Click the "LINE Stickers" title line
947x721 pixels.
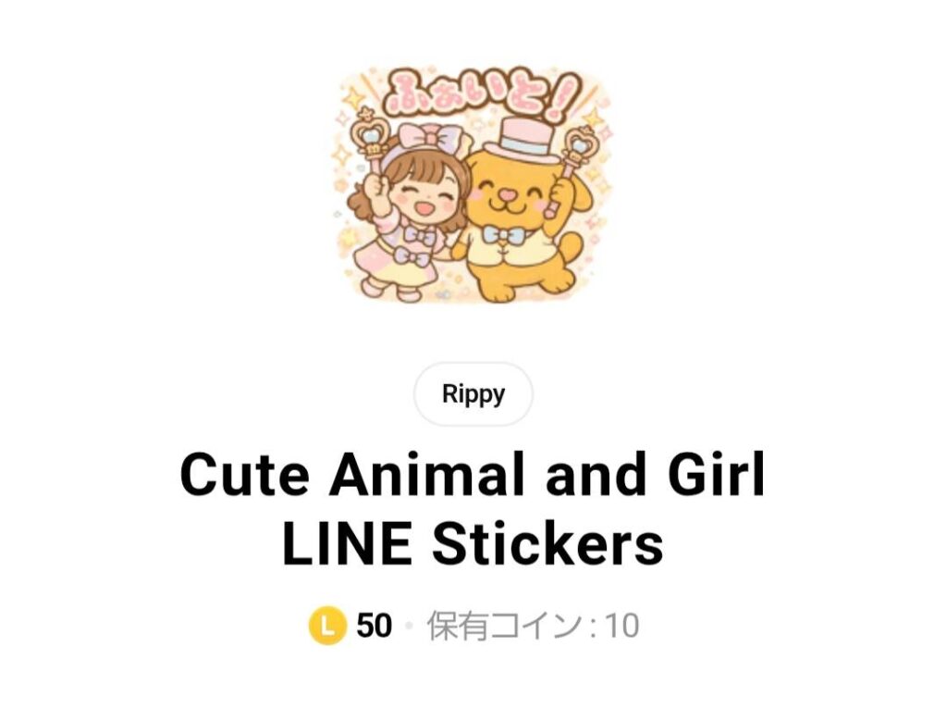pyautogui.click(x=473, y=544)
